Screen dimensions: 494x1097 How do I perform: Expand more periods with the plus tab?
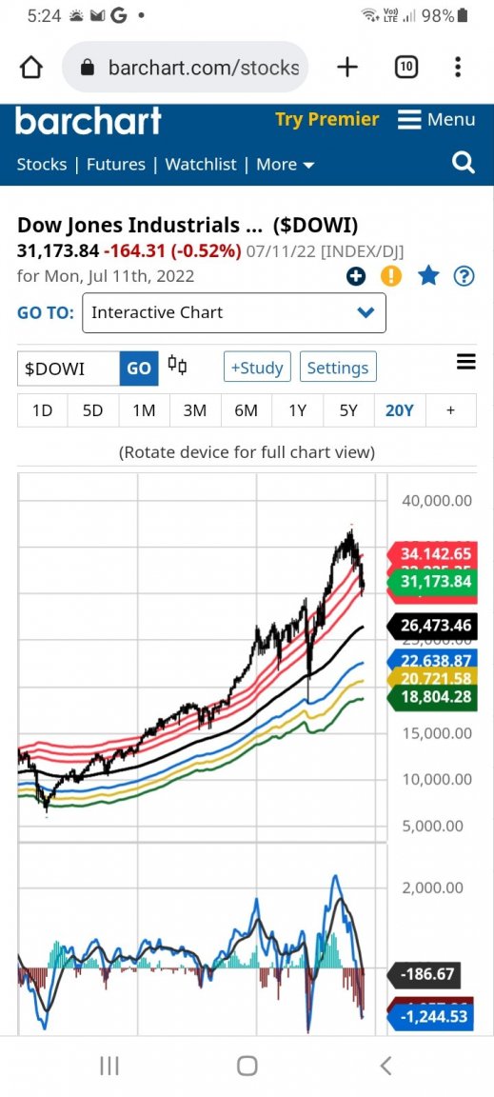[450, 410]
